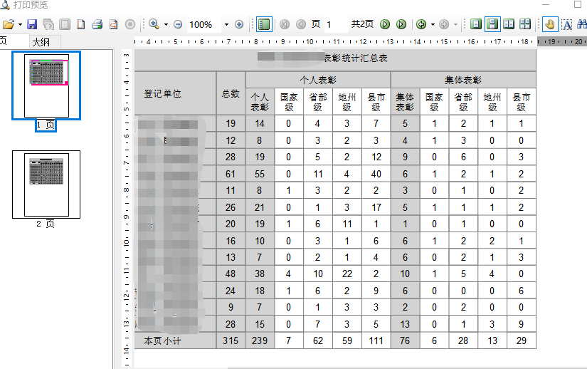Click the grayed stop button icon
Screen dimensions: 587x369
coord(130,25)
